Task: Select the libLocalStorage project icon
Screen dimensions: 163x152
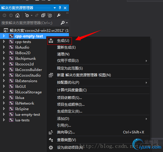Action: tap(11, 92)
